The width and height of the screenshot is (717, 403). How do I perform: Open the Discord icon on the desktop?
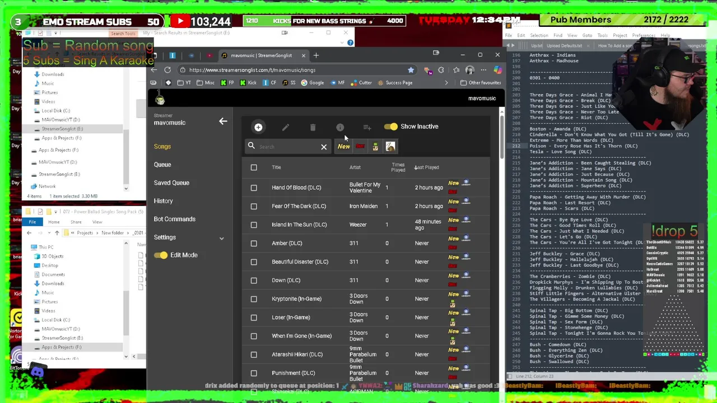38,372
